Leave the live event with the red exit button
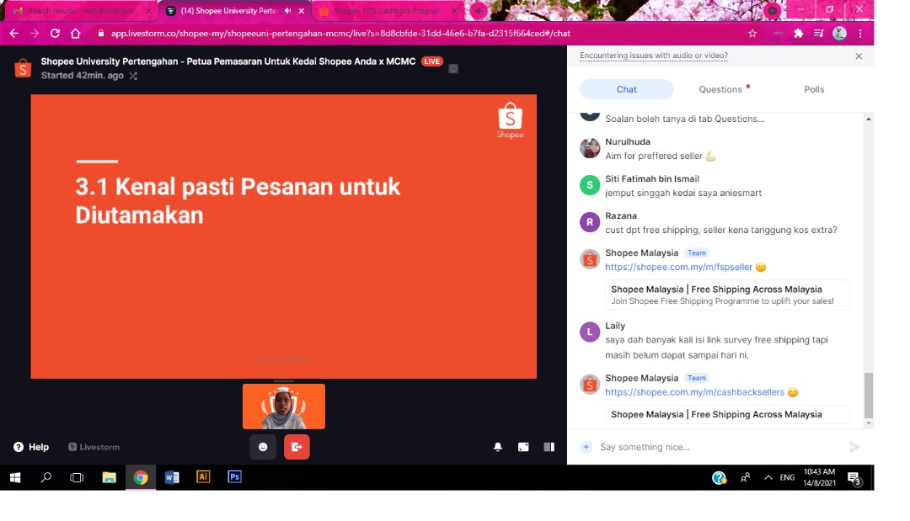 click(x=297, y=447)
